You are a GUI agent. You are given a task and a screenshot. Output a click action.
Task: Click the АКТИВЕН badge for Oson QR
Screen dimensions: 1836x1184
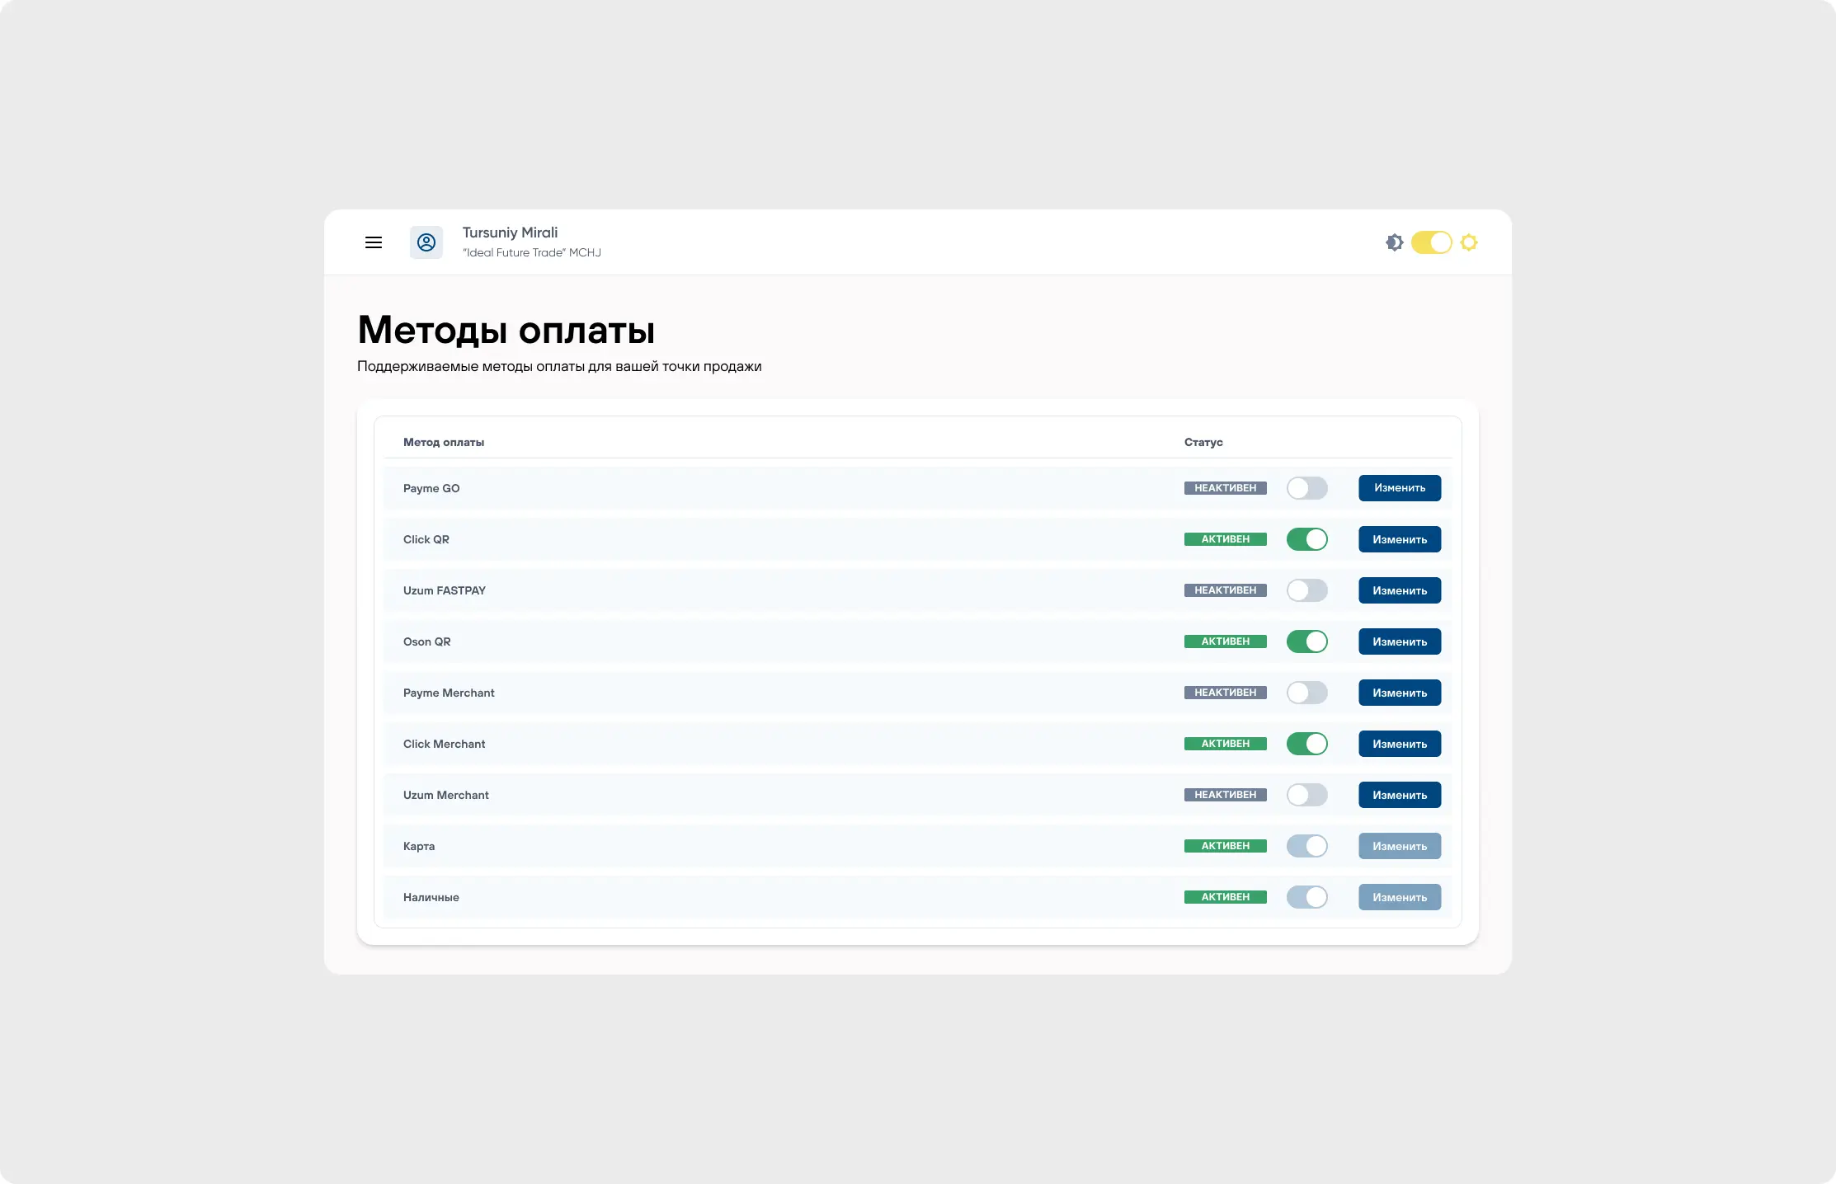(x=1226, y=641)
